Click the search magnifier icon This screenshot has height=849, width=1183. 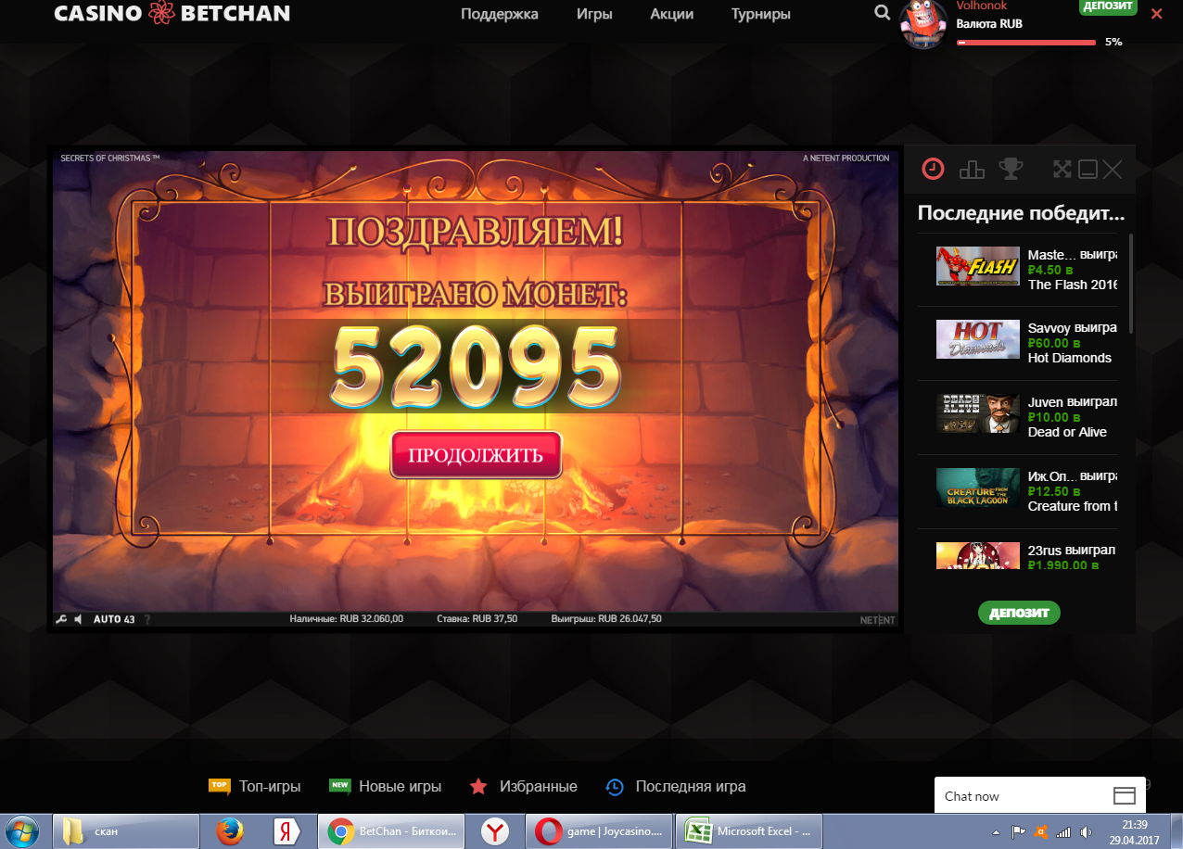(x=882, y=13)
